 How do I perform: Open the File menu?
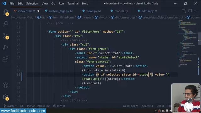[x=12, y=3]
